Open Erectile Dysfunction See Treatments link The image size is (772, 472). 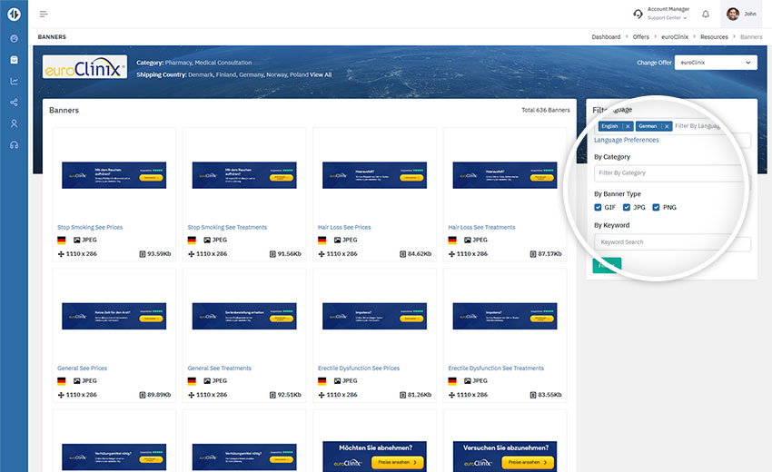(496, 369)
